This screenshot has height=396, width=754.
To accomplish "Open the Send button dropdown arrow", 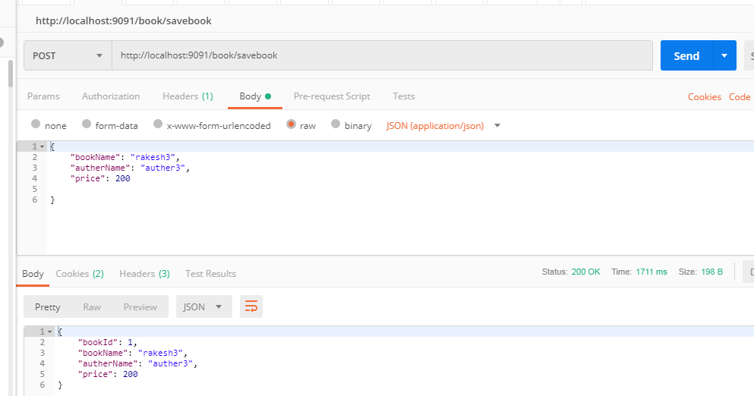I will 724,55.
